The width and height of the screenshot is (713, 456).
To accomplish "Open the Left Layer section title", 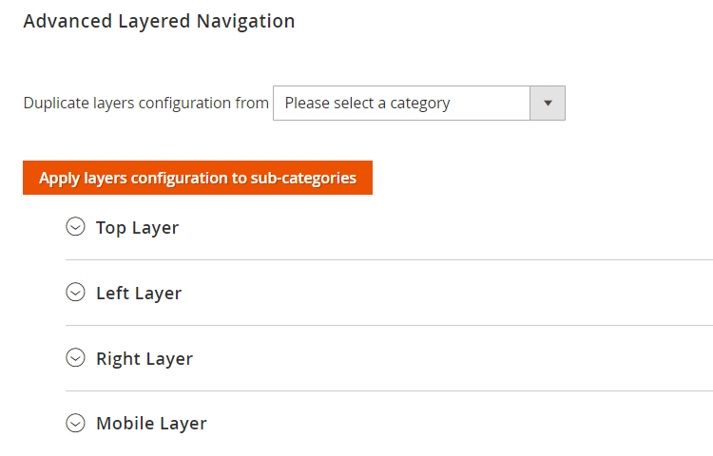I will tap(139, 294).
